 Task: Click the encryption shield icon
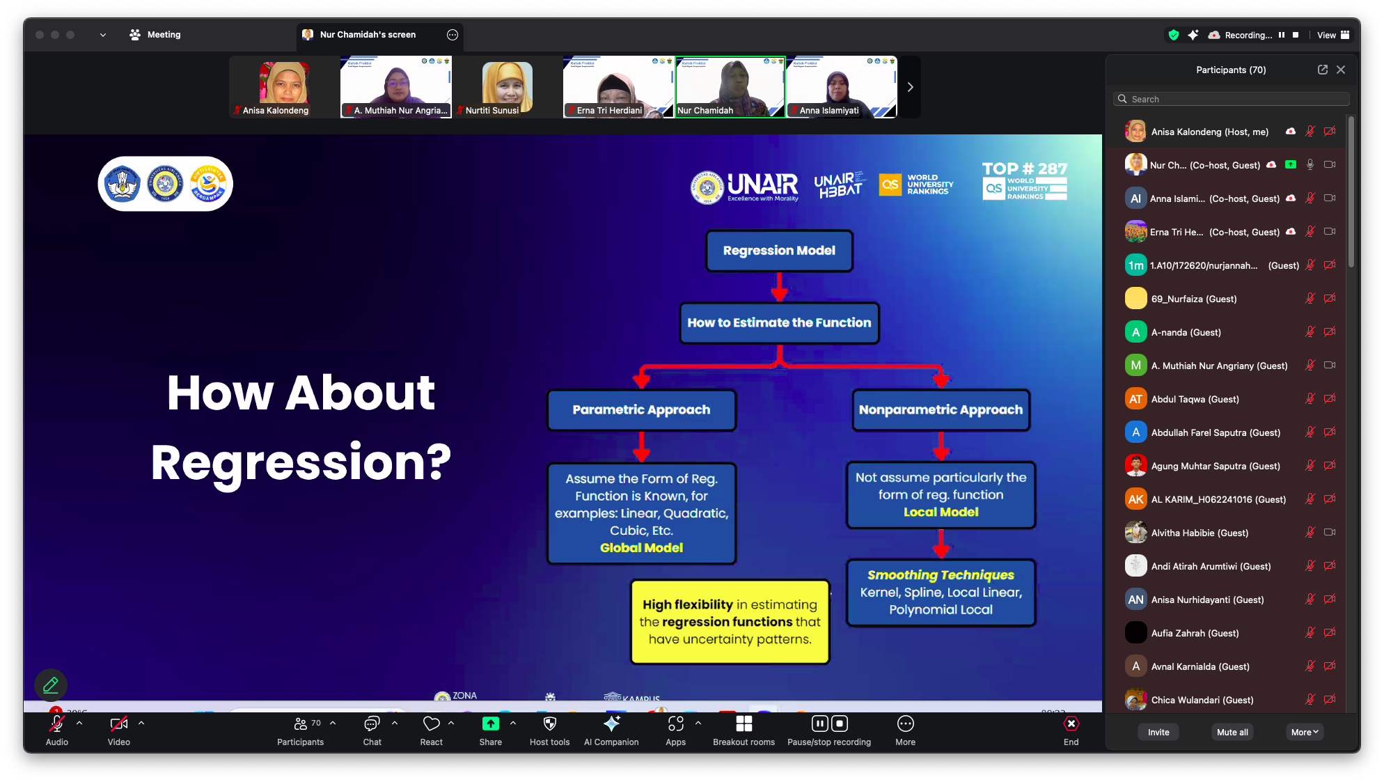click(1174, 35)
